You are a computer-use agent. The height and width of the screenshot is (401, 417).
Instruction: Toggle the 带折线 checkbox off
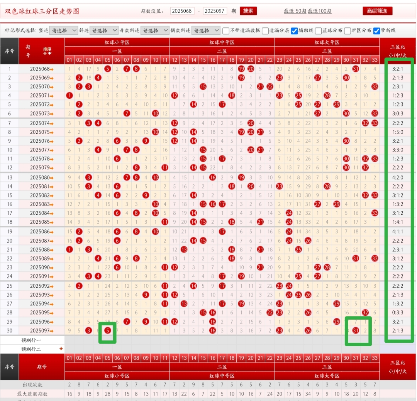(x=376, y=30)
